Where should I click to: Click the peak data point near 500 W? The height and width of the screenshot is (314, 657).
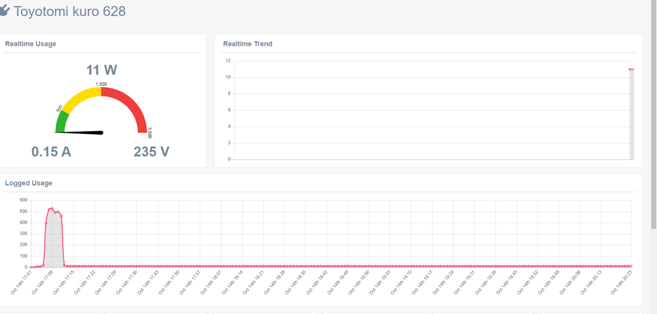tap(52, 209)
